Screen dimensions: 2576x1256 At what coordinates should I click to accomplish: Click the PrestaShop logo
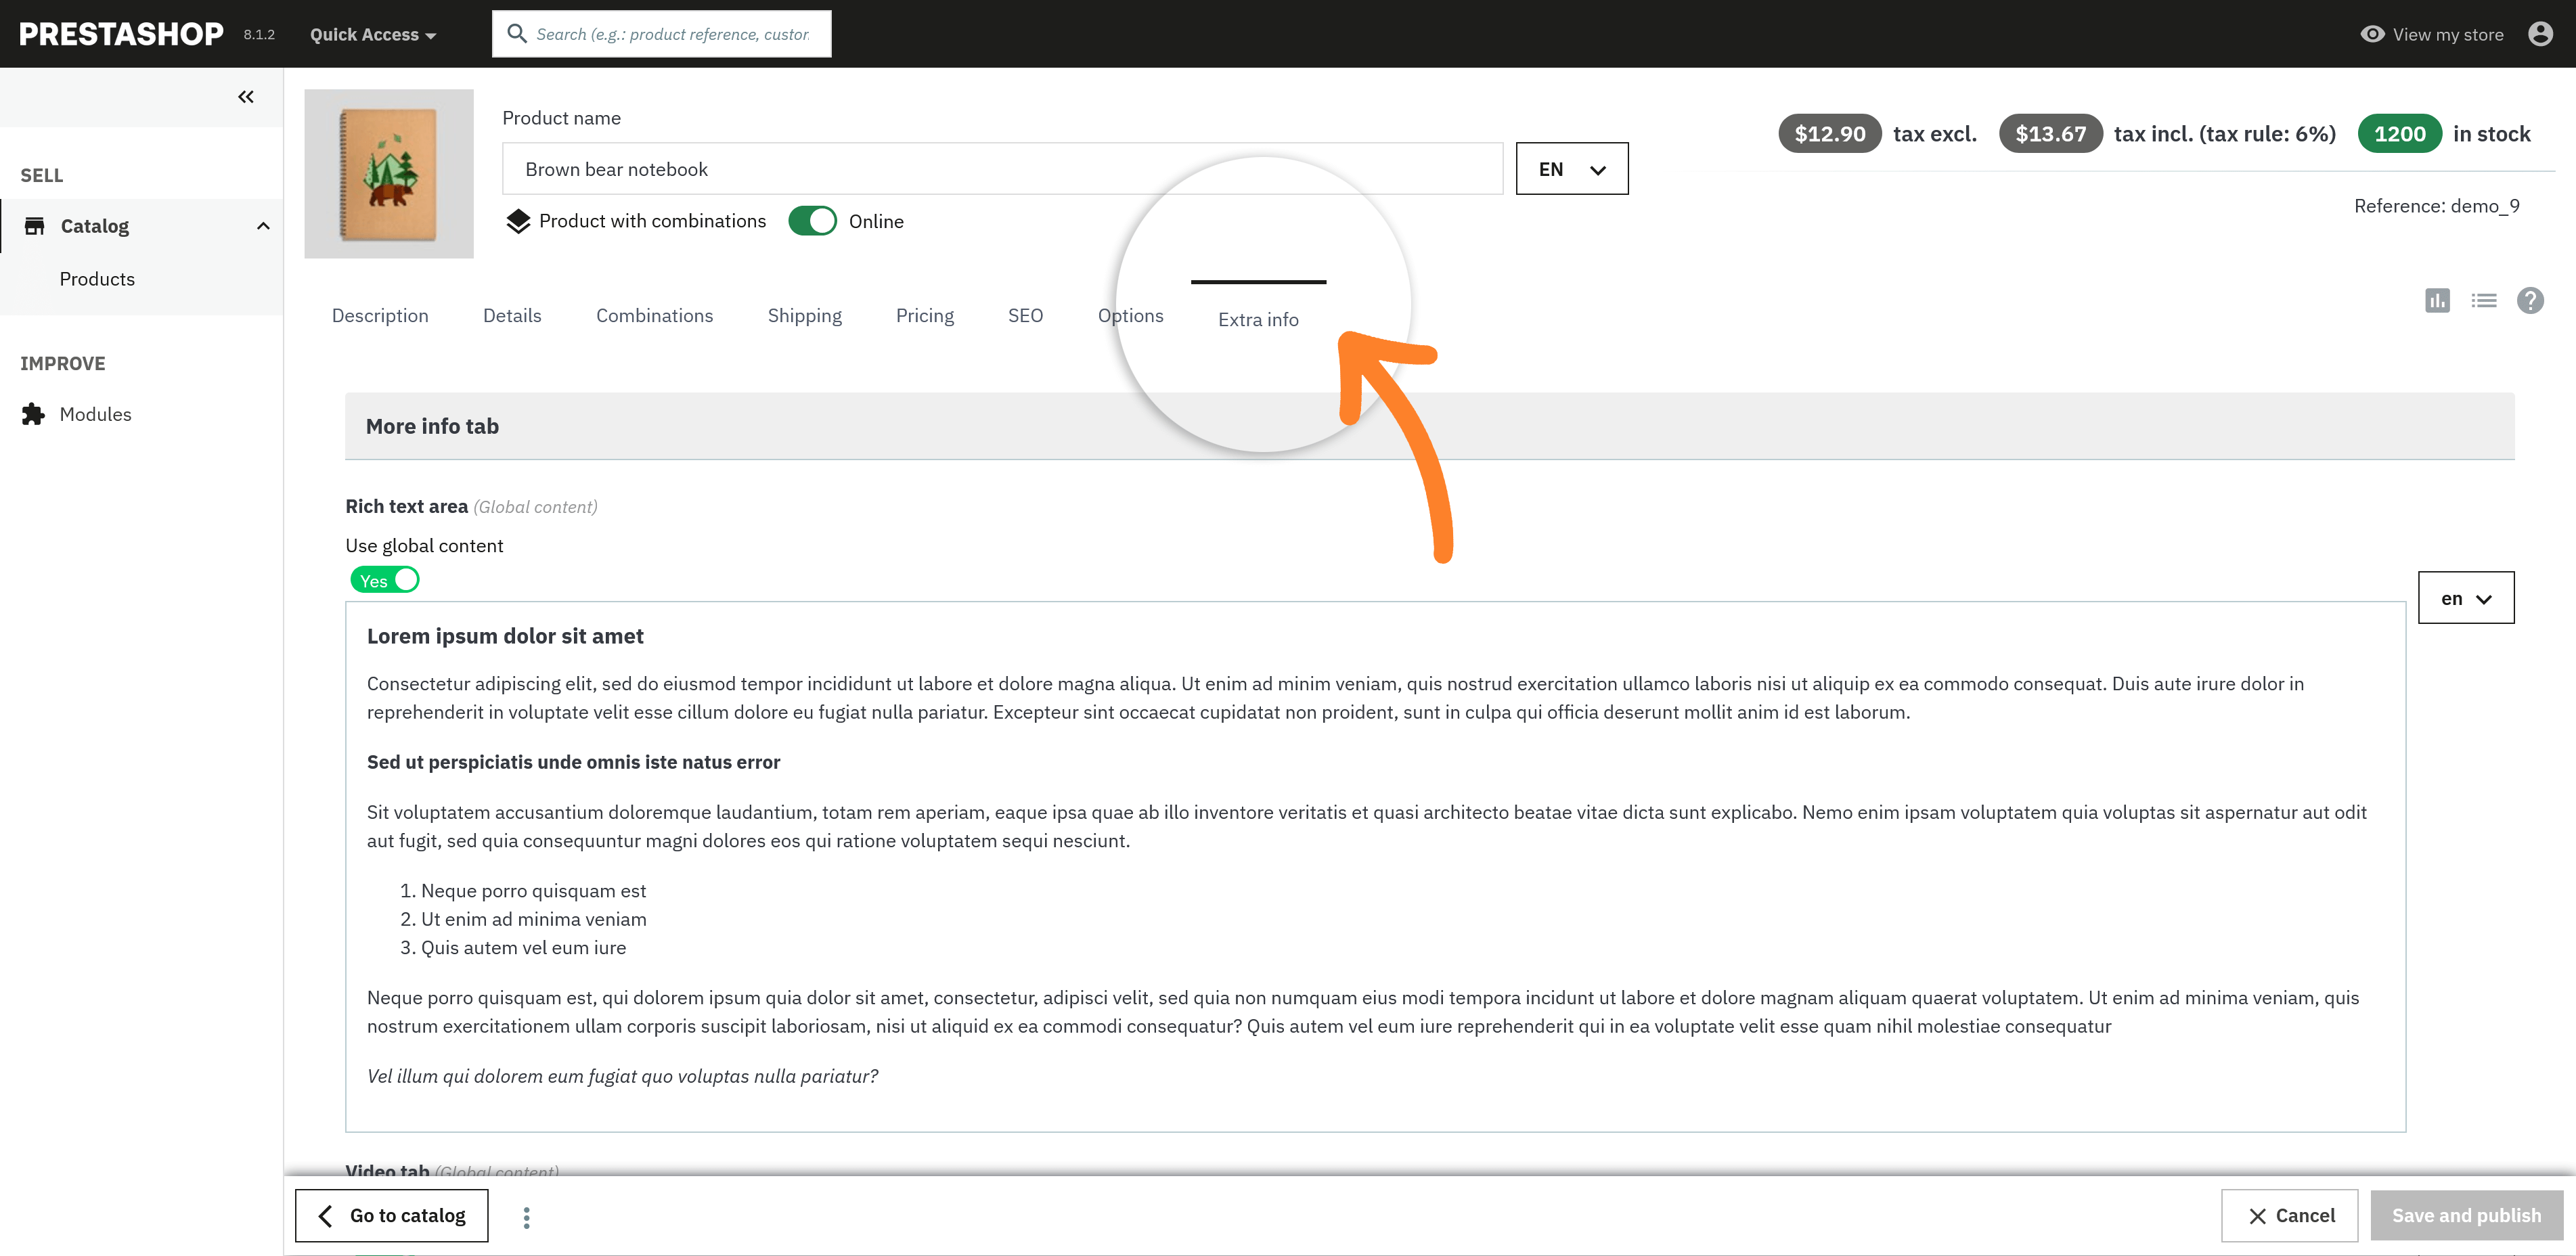tap(121, 34)
